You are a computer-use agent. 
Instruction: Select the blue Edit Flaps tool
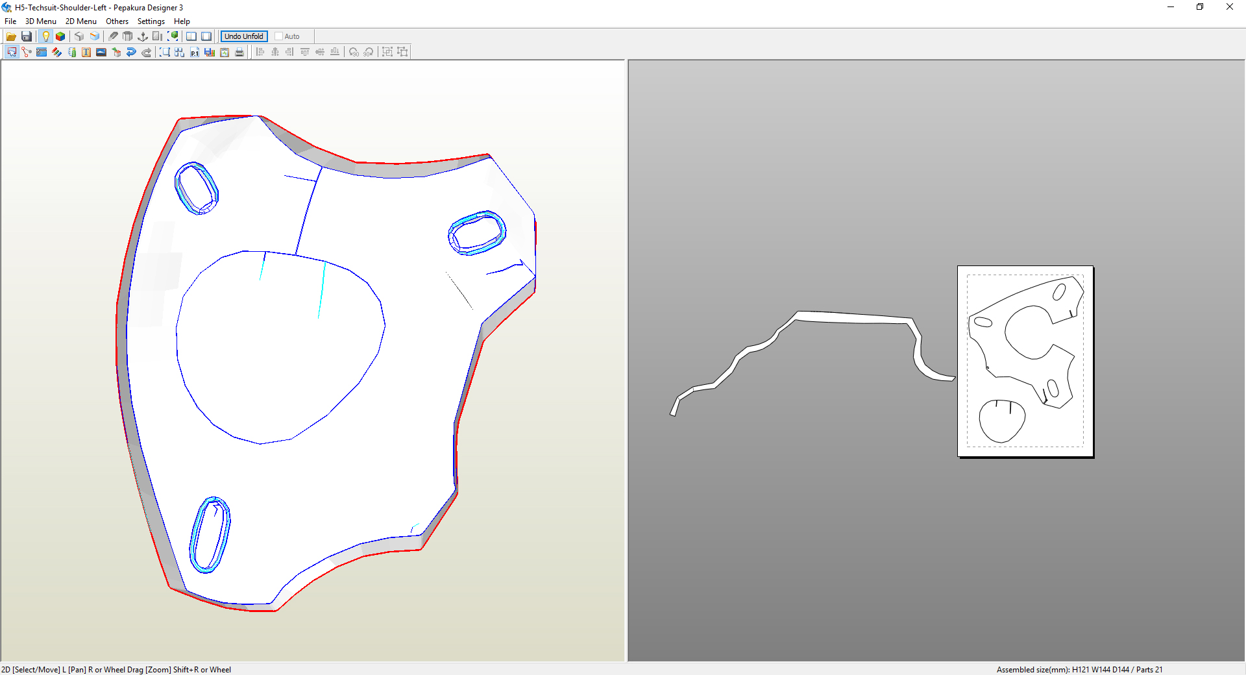[x=42, y=52]
